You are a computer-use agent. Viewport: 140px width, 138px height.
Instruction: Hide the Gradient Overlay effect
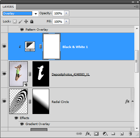22,124
